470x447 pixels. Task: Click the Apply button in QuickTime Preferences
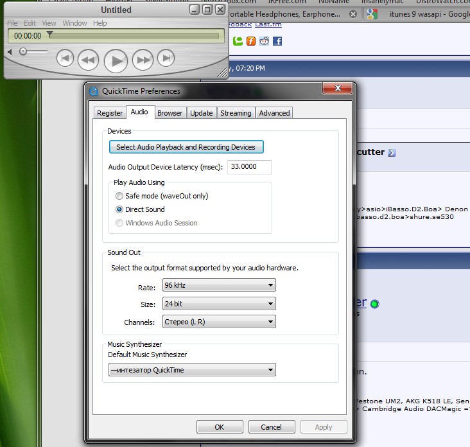click(x=324, y=427)
